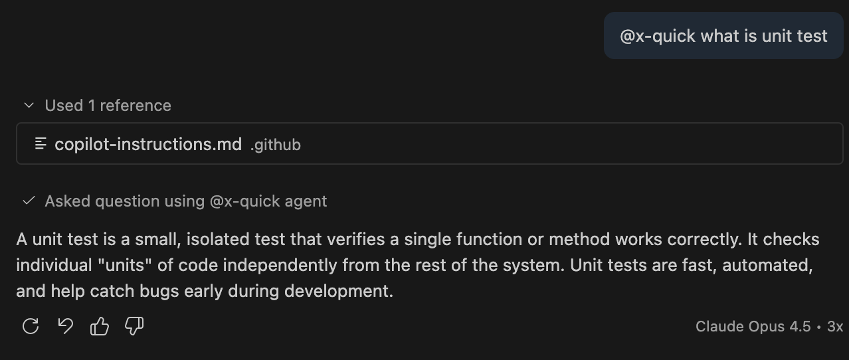Click "Asked question using @x-quick agent" status

pos(185,201)
